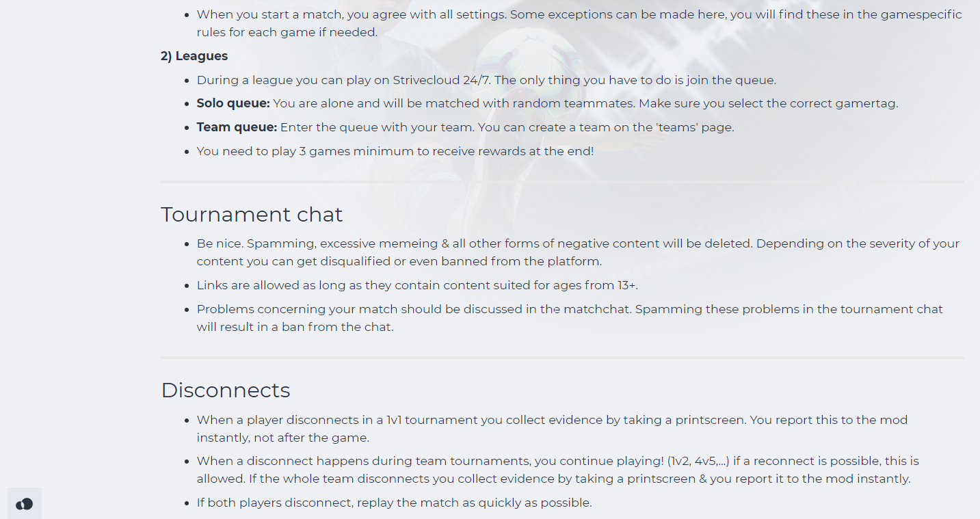980x519 pixels.
Task: Click the "Disconnects" section heading
Action: 226,390
